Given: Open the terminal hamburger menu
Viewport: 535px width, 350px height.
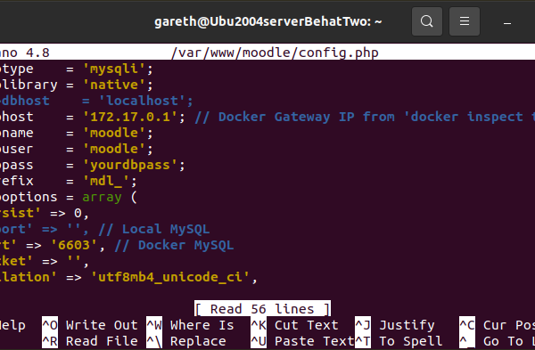Looking at the screenshot, I should click(465, 21).
